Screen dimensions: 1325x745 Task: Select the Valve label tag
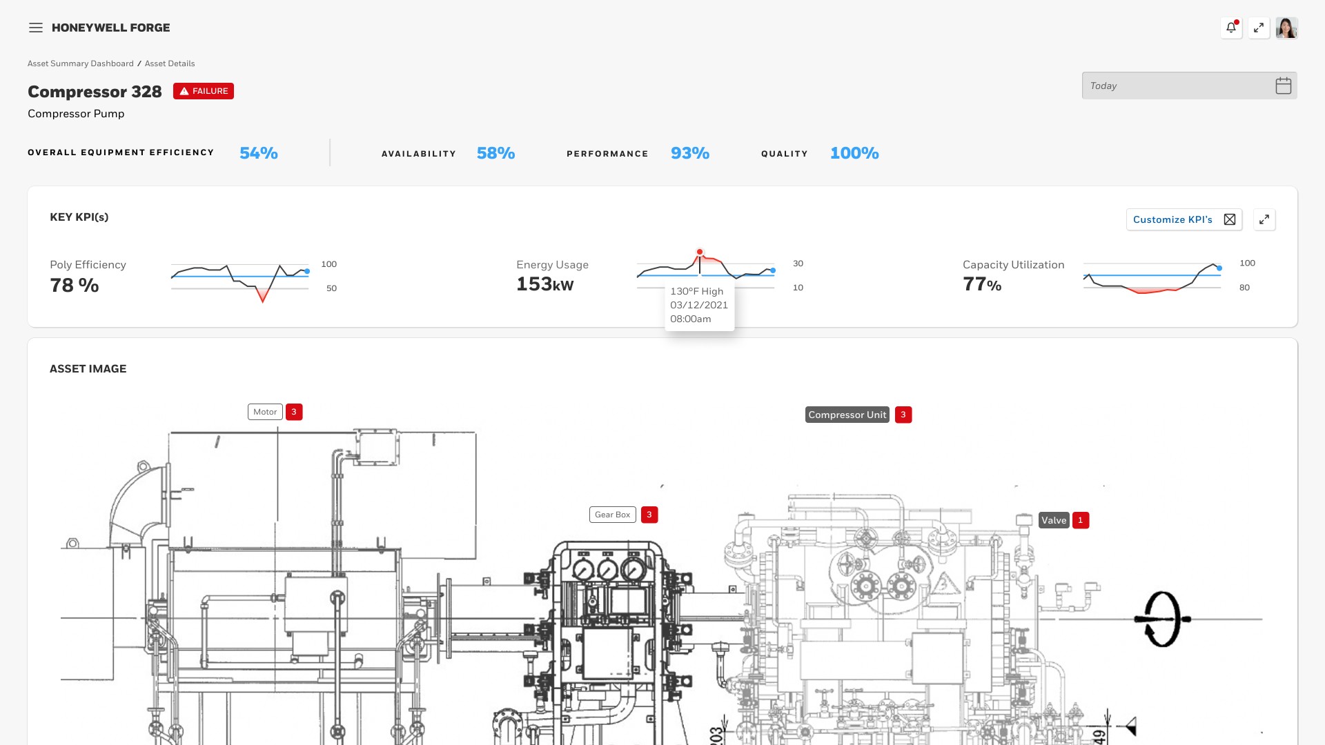1054,520
